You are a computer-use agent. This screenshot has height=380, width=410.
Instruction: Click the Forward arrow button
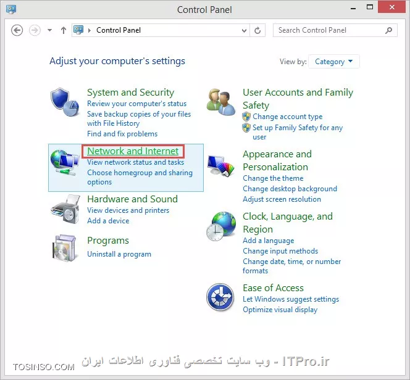[35, 30]
